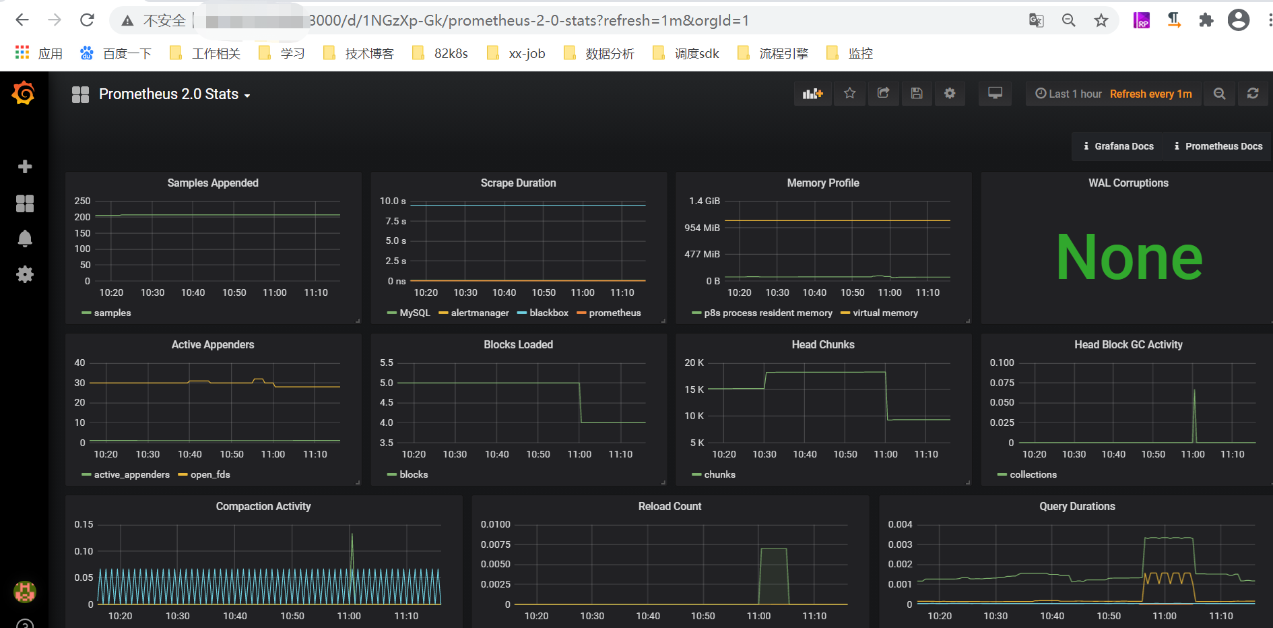Image resolution: width=1273 pixels, height=628 pixels.
Task: Click the time range zoom out icon
Action: click(1219, 94)
